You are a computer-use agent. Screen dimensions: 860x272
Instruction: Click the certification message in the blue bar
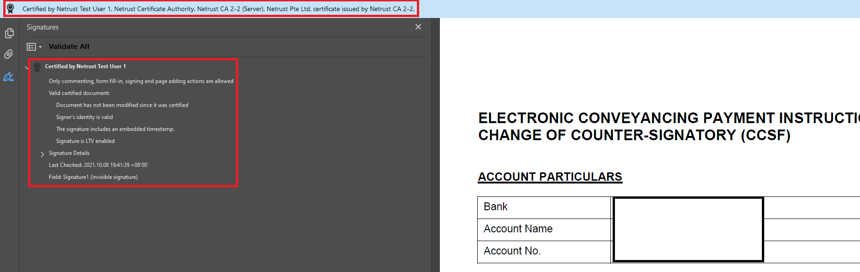coord(218,9)
